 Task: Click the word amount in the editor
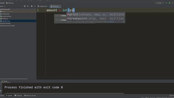[x=52, y=10]
